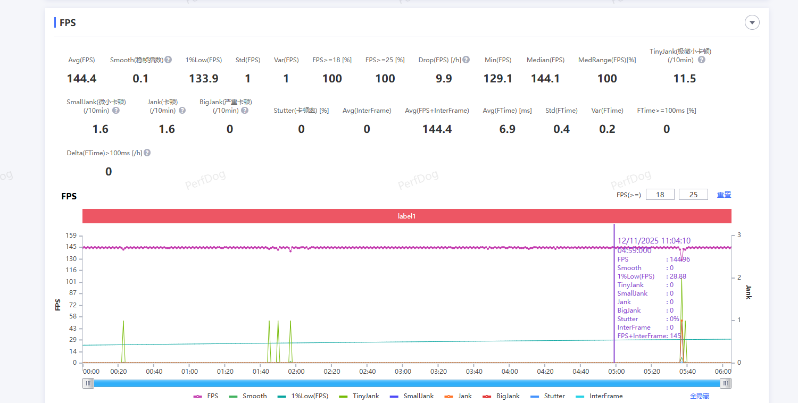The width and height of the screenshot is (798, 403).
Task: Click the Drop(FPS) value 9.9
Action: point(444,79)
